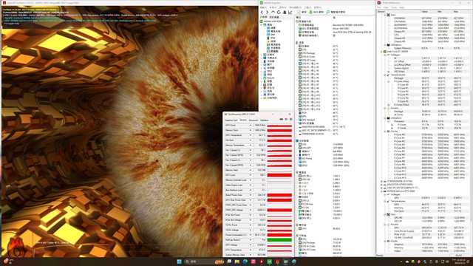The width and height of the screenshot is (473, 266).
Task: Collapse the Intel Core i5 node in HWMonitor
Action: (x=381, y=52)
